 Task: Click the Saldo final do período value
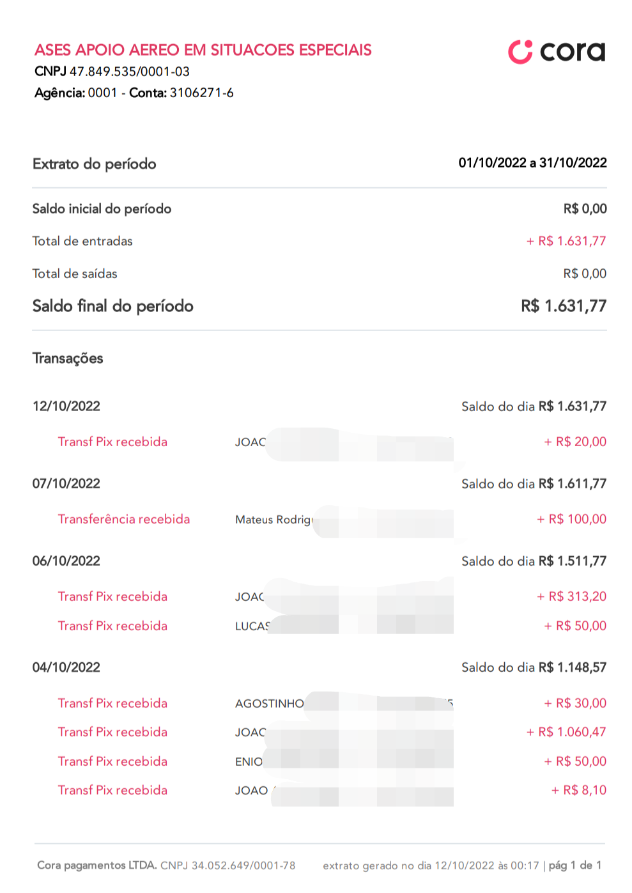coord(564,306)
